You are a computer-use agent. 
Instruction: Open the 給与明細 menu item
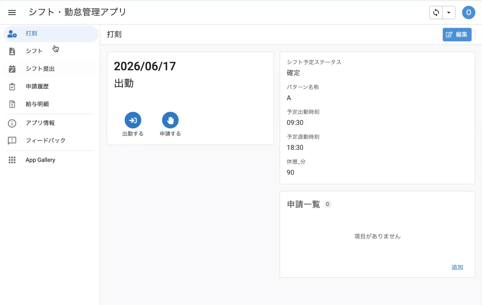click(x=37, y=104)
